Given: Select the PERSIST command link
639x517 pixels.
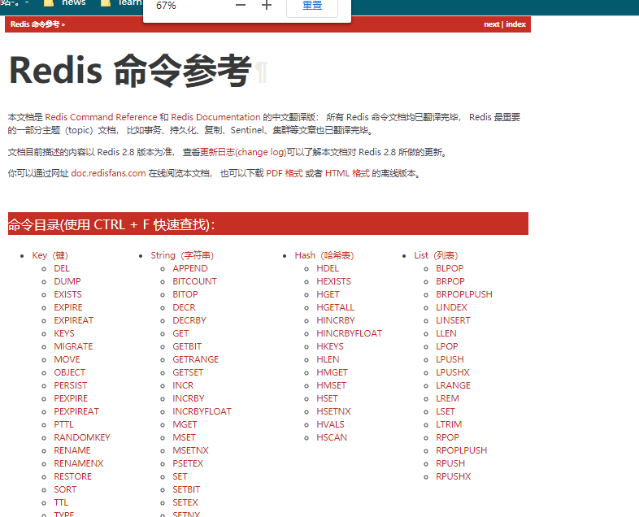Looking at the screenshot, I should tap(71, 386).
